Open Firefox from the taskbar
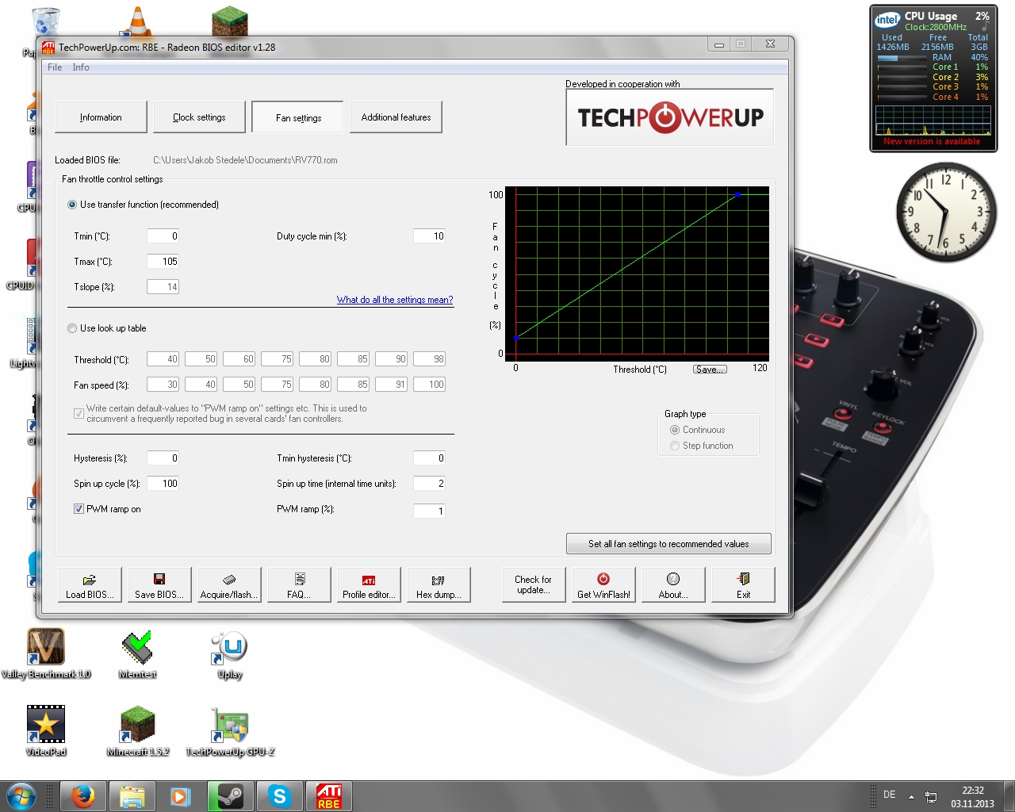 82,796
